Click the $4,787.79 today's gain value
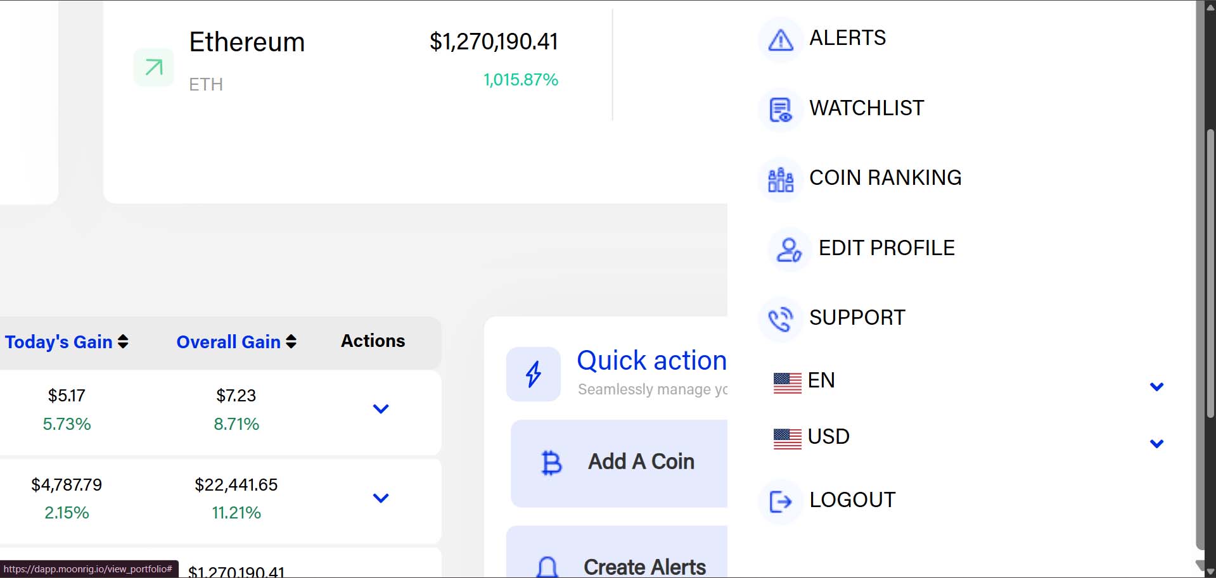Screen dimensions: 1216x578 point(67,485)
